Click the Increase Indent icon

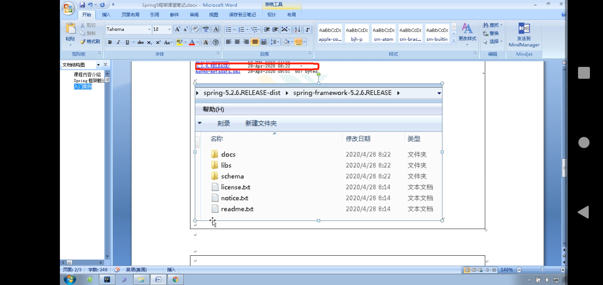click(x=275, y=30)
